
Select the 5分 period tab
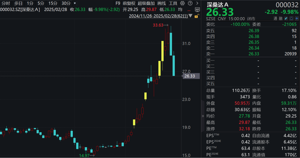[x=41, y=3]
